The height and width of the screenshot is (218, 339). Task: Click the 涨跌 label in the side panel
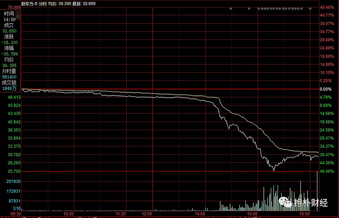[9, 37]
